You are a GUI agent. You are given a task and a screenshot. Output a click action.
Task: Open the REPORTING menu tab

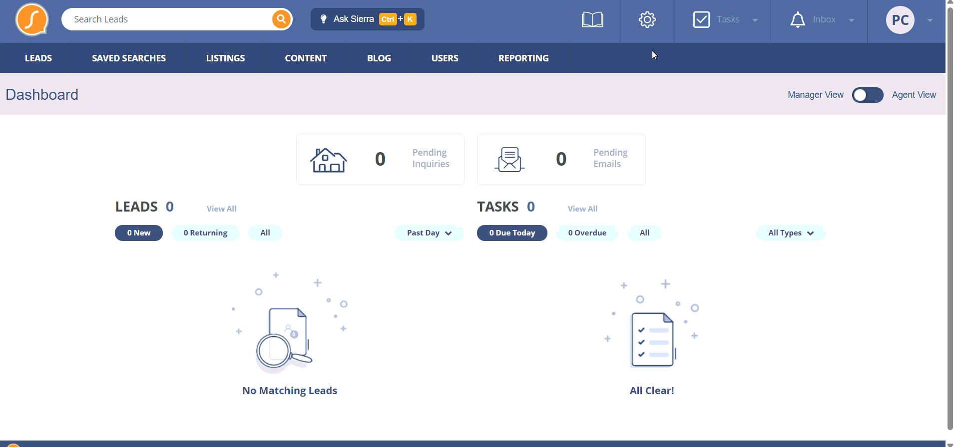523,58
